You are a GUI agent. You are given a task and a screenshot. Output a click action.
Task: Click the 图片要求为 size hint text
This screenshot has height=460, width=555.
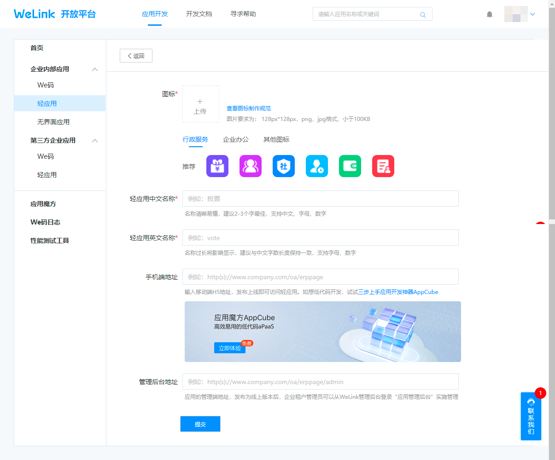tap(298, 119)
